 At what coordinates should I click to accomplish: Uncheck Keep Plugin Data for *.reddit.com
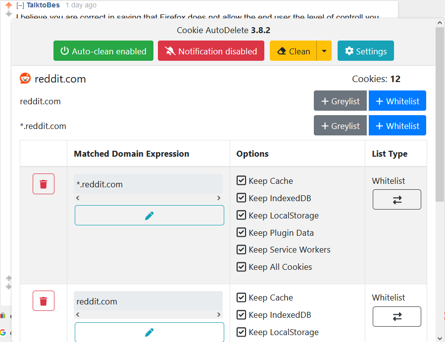pyautogui.click(x=241, y=232)
